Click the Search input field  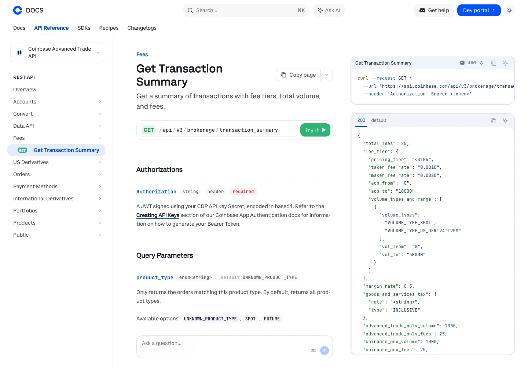tap(246, 10)
